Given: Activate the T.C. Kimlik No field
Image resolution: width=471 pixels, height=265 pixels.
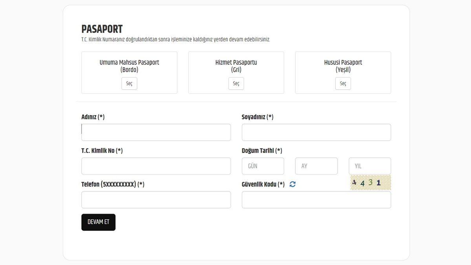Looking at the screenshot, I should click(156, 166).
